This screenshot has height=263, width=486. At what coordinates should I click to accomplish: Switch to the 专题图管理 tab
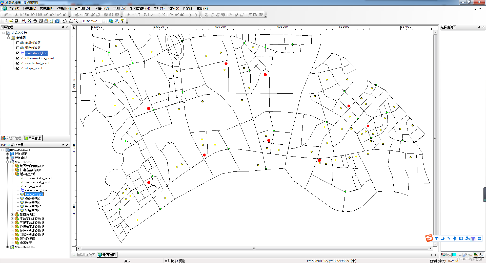tap(11, 138)
